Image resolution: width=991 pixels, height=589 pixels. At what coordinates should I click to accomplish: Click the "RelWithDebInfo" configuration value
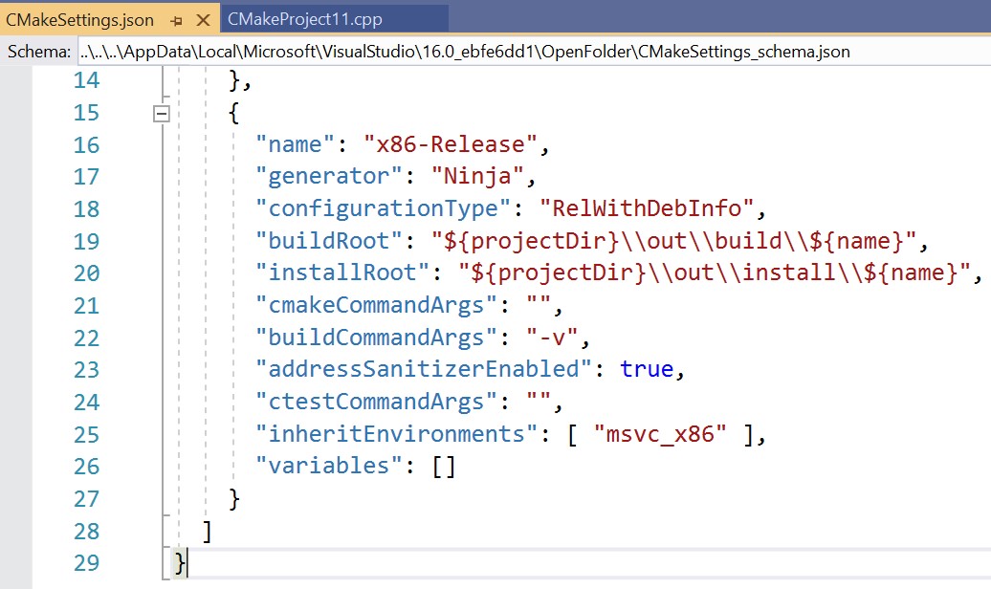pyautogui.click(x=647, y=209)
